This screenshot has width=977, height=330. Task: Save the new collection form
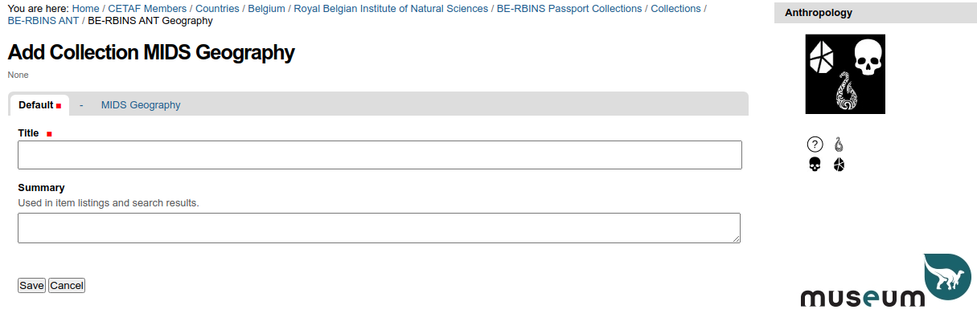tap(31, 286)
